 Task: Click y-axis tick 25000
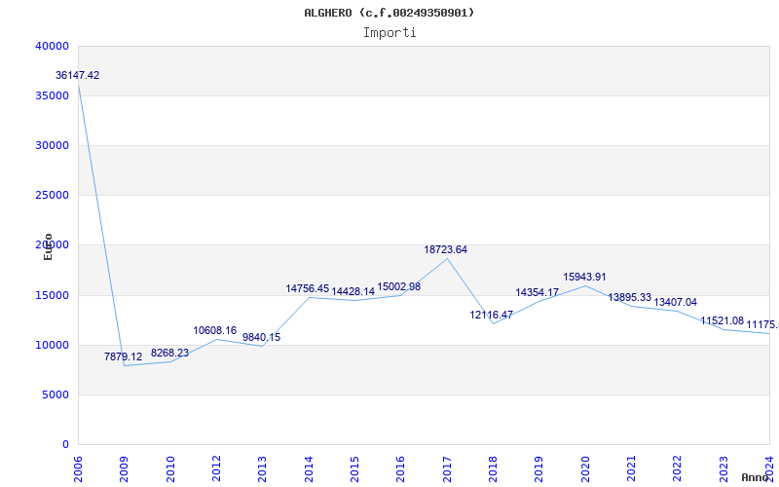pyautogui.click(x=52, y=196)
